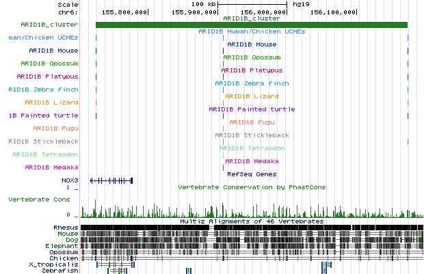Click the 156,000,000 position on ruler
The height and width of the screenshot is (274, 424).
point(260,12)
